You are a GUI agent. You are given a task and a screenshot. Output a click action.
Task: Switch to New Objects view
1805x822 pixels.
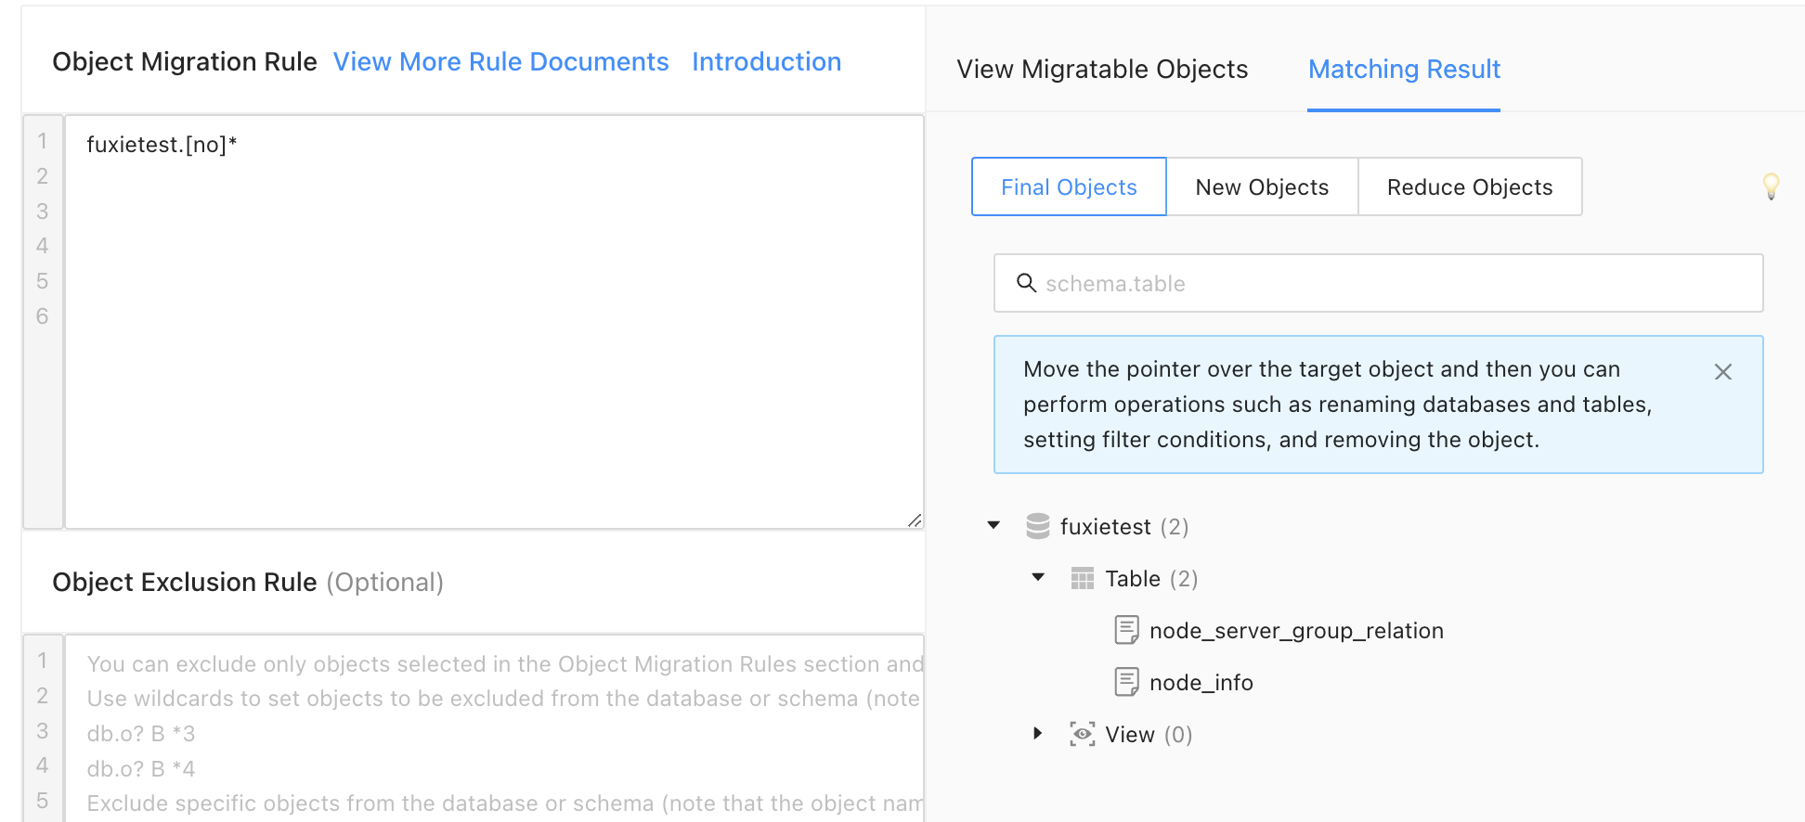pos(1262,187)
